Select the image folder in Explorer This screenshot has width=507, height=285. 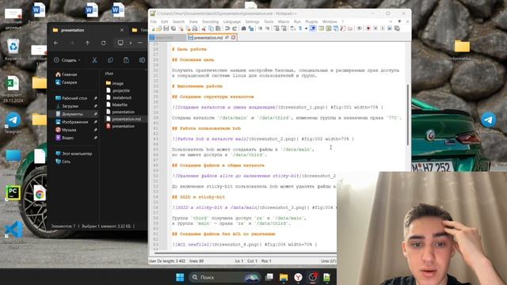(115, 83)
